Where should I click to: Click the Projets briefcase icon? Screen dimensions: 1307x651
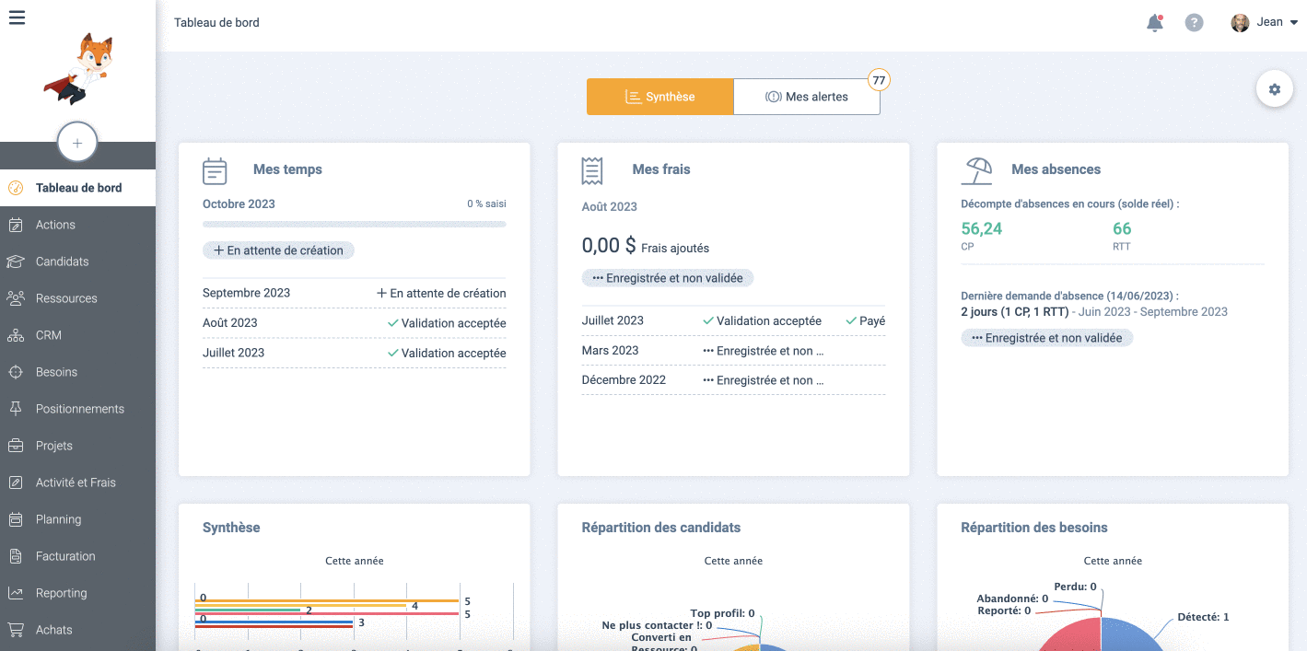[16, 446]
